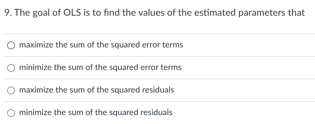
Task: Click question 9 text about OLS goal
Action: 155,13
